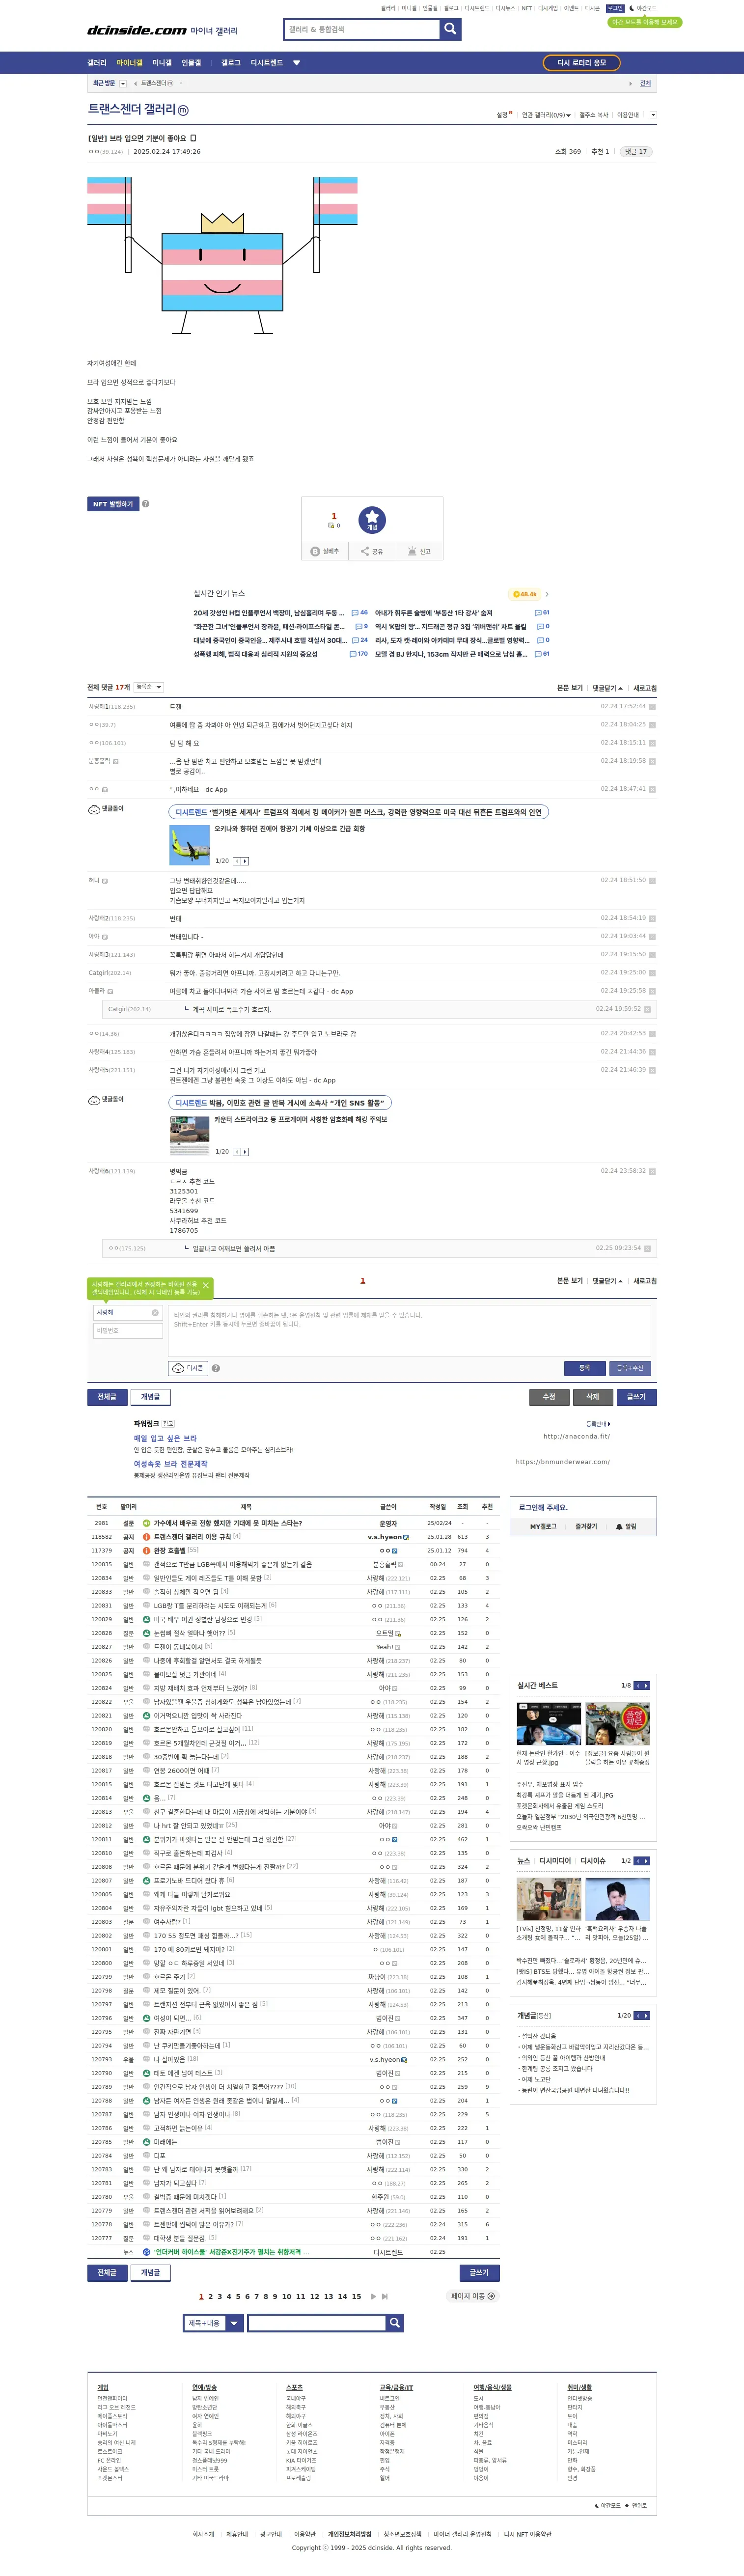Click the 비밀번호 password field
Image resolution: width=744 pixels, height=2576 pixels.
(x=128, y=1331)
